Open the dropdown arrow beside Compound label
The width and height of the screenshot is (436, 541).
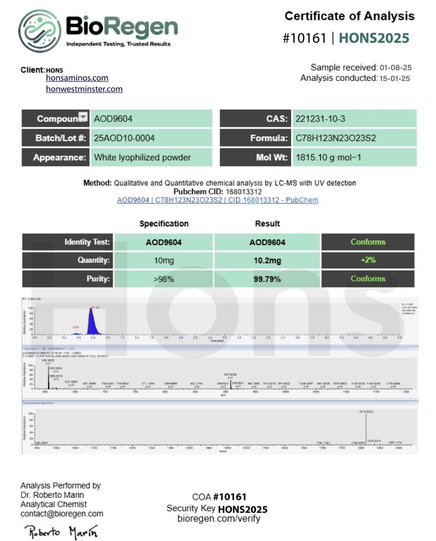coord(83,117)
